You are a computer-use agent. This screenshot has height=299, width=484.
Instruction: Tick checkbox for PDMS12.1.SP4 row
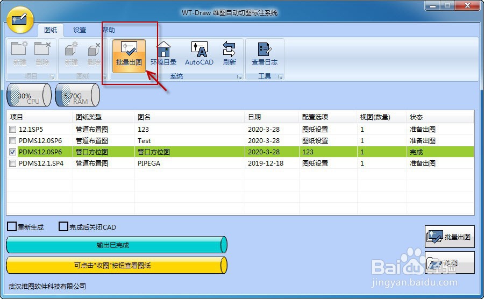point(13,163)
